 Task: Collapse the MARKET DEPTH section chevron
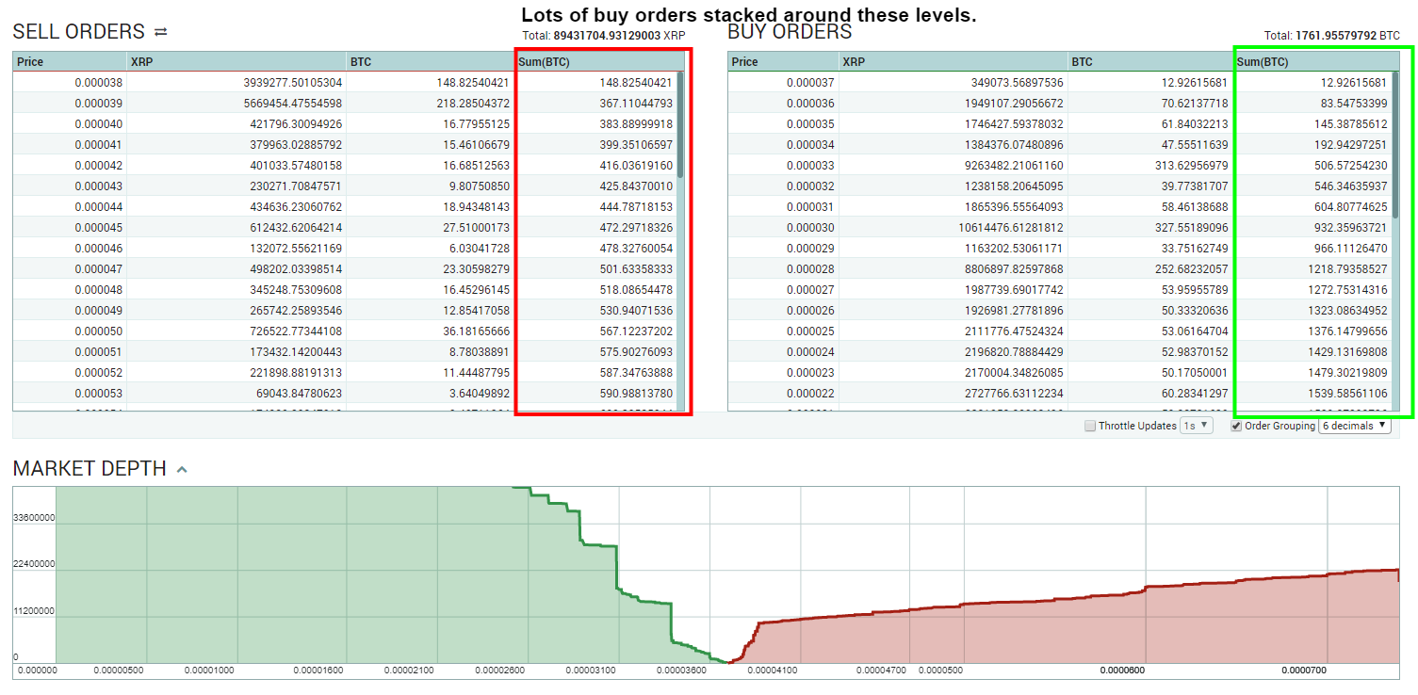pyautogui.click(x=182, y=469)
